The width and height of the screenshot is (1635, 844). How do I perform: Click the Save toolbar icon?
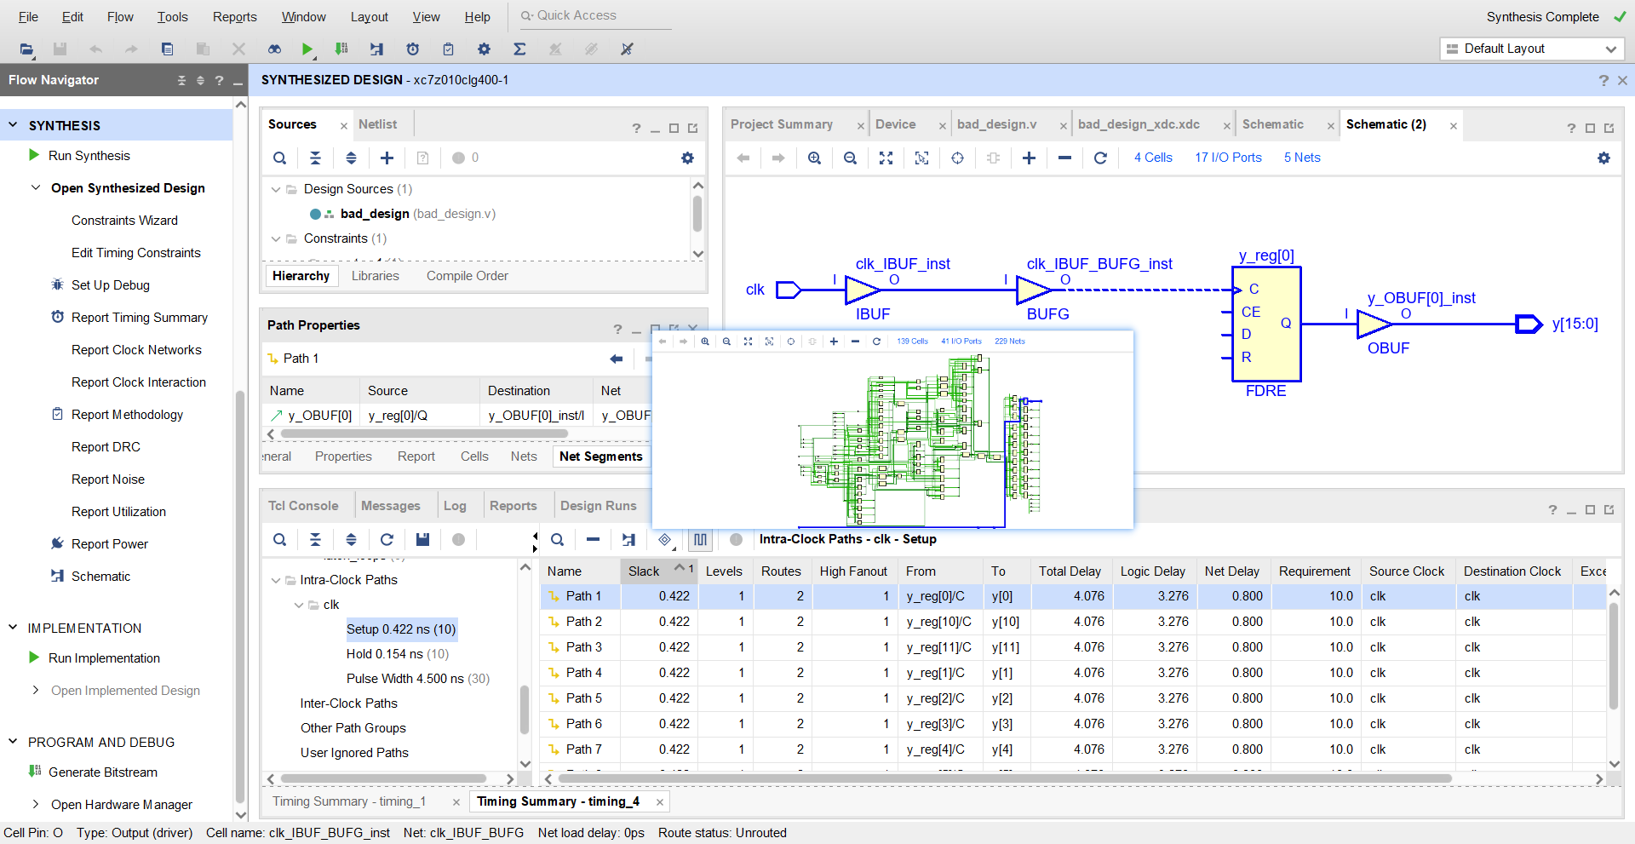pos(60,49)
